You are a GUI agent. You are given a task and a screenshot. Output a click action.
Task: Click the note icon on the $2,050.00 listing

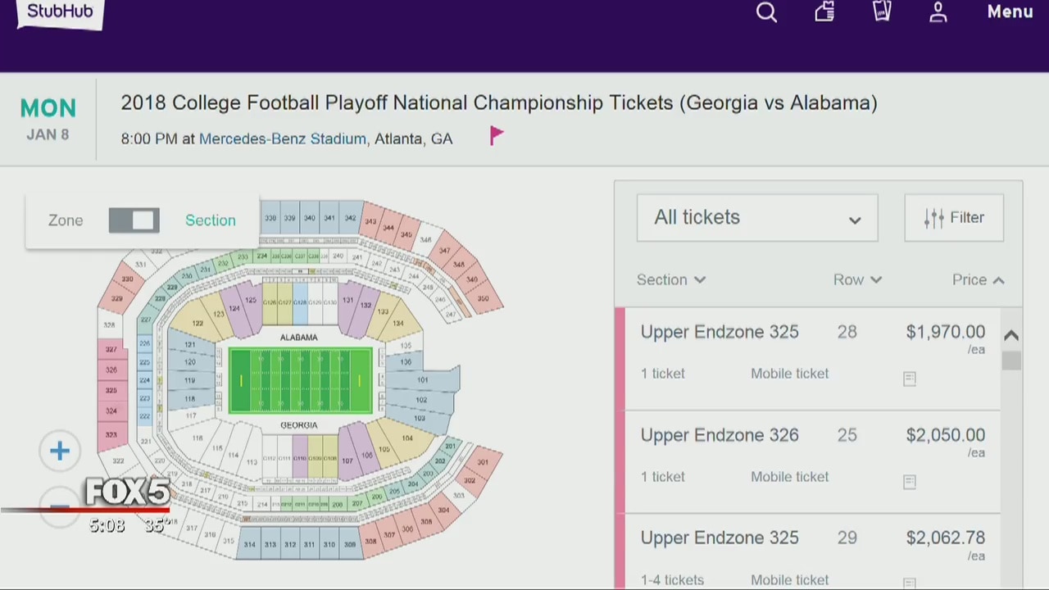tap(910, 482)
